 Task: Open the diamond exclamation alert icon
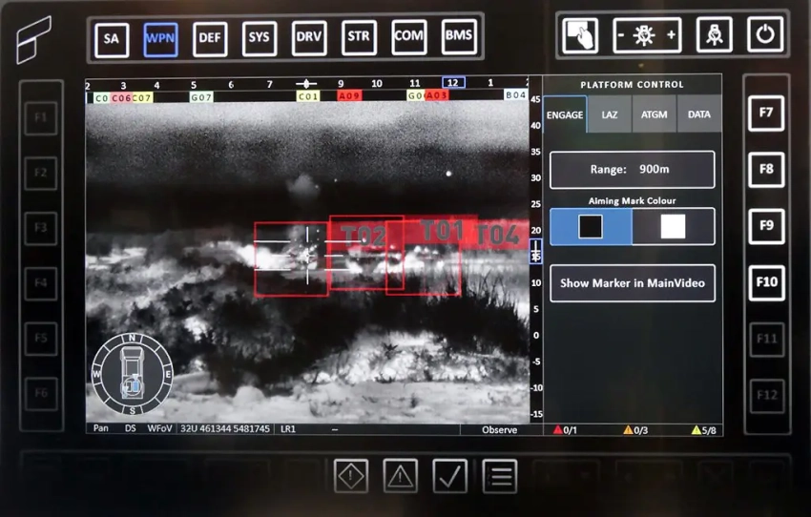tap(351, 475)
